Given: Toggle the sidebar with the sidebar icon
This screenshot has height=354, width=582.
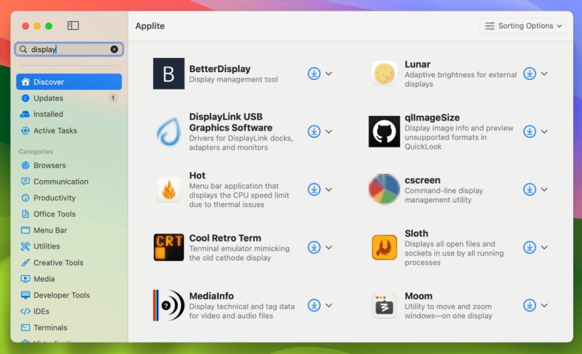Looking at the screenshot, I should point(73,26).
